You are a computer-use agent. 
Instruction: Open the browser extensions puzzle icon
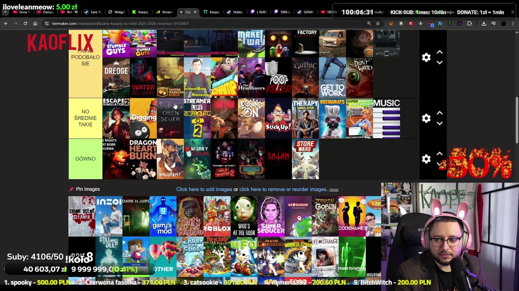pyautogui.click(x=470, y=23)
